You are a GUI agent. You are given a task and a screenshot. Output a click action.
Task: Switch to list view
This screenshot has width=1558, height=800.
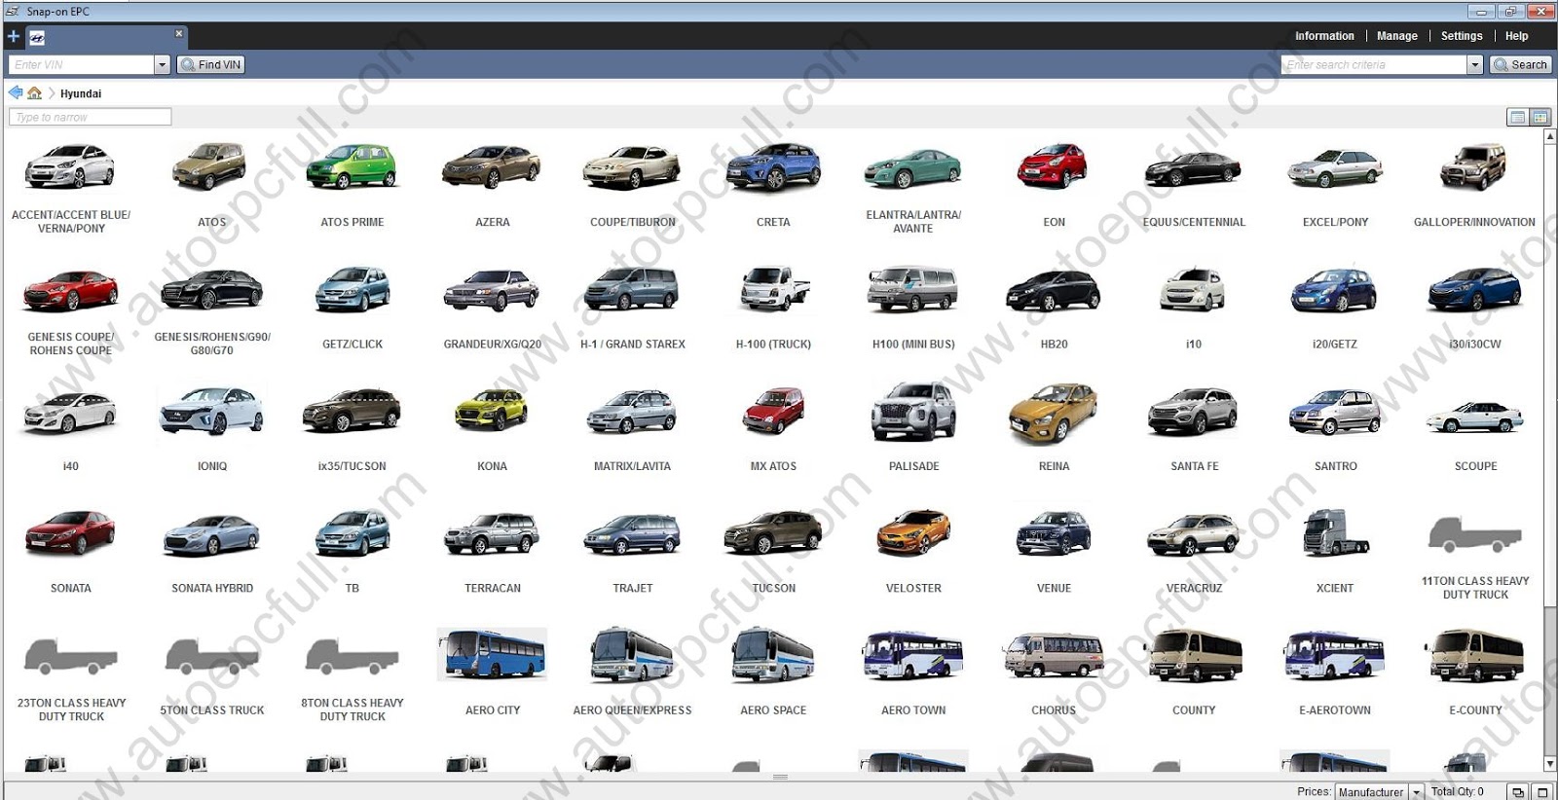pos(1517,117)
